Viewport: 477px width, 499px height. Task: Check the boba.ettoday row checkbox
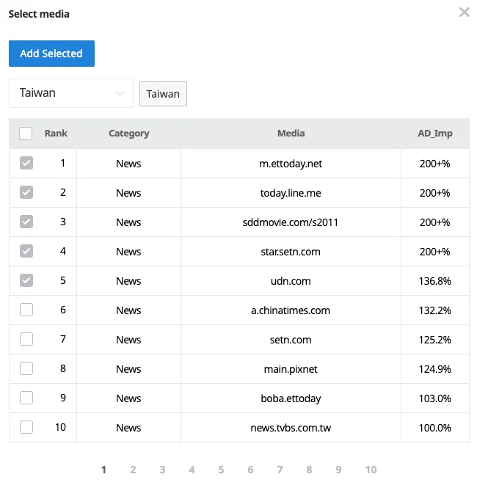tap(26, 398)
